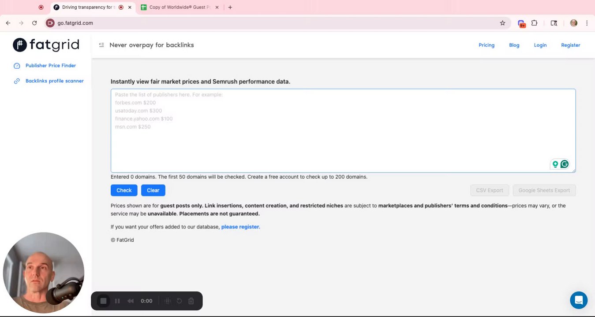
Task: Open the Chrome profile avatar
Action: 574,23
